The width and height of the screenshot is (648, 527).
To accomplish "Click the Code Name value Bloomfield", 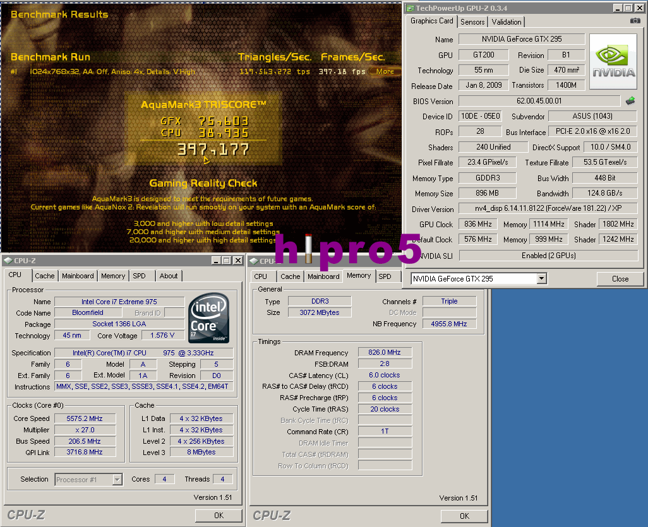I will click(x=88, y=312).
